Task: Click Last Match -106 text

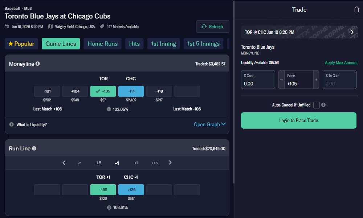Action: [x=187, y=109]
